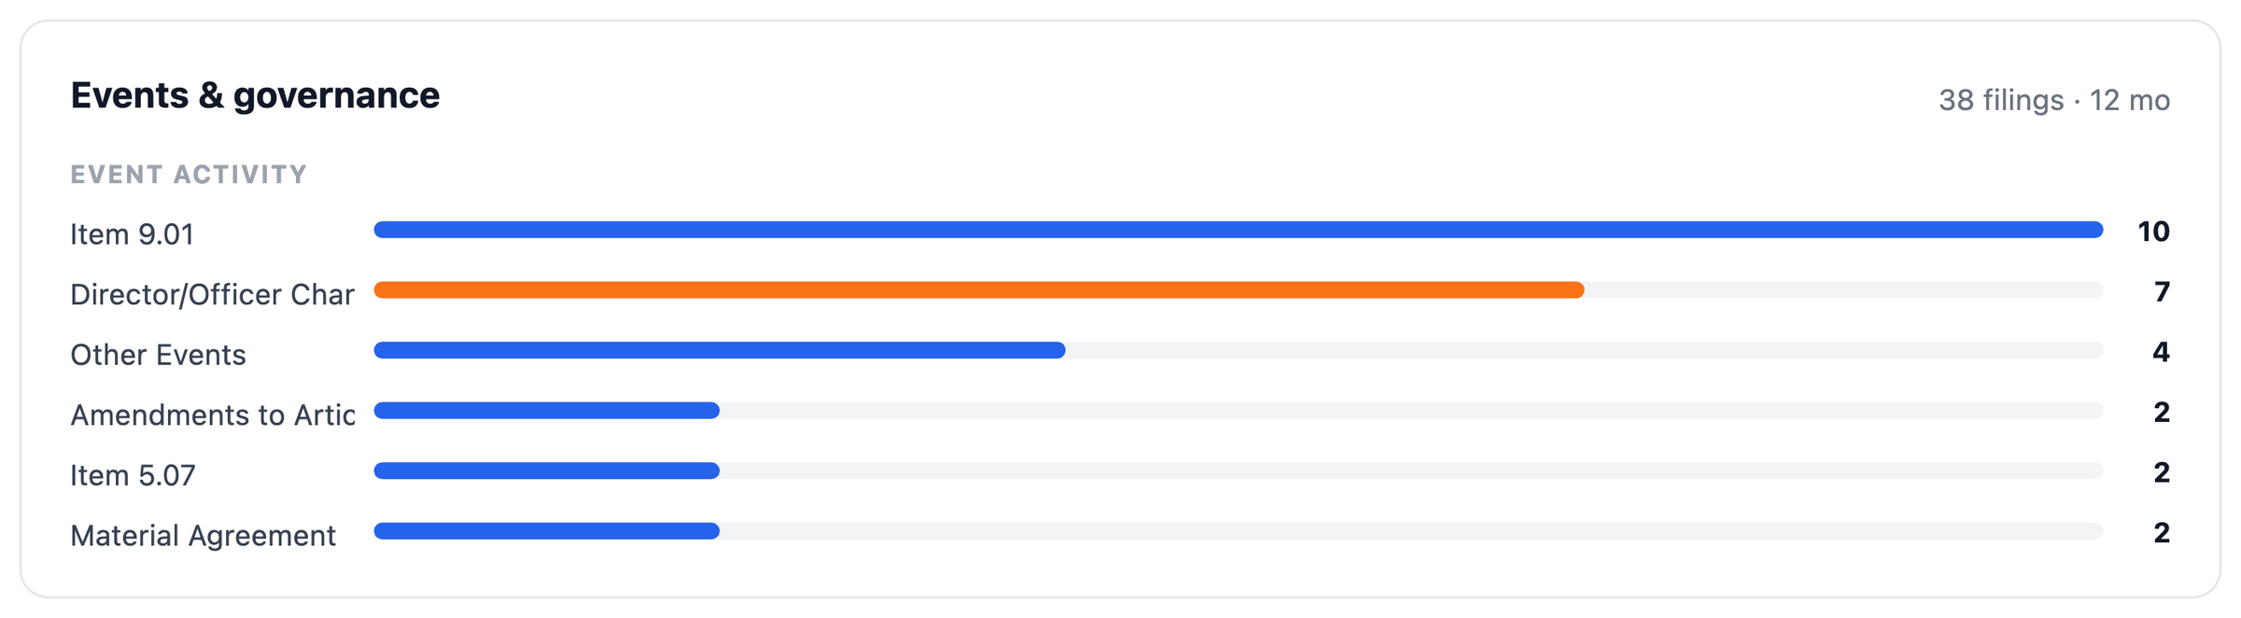Screen dimensions: 2241x618
Task: Click the count 2 for Material Agreement
Action: [x=2162, y=532]
